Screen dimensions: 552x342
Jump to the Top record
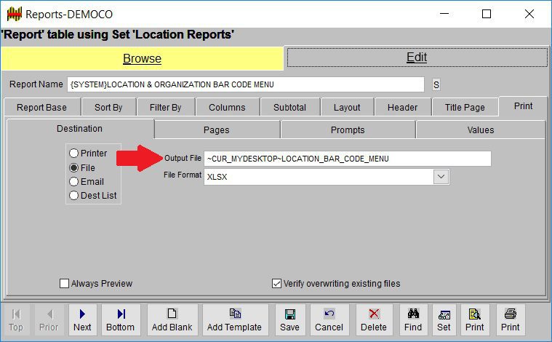point(16,320)
